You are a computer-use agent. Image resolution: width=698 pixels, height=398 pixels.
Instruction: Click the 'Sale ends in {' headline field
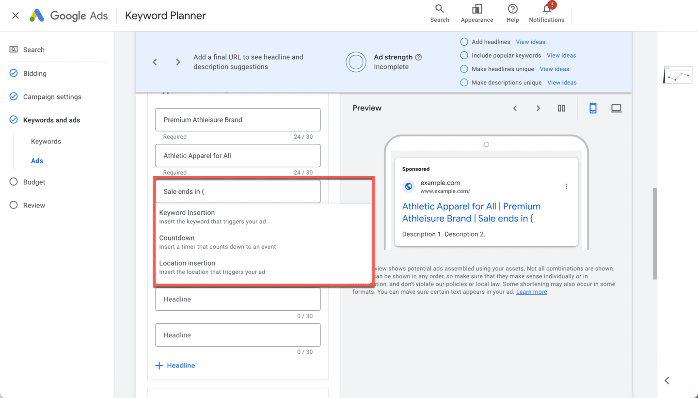point(238,191)
